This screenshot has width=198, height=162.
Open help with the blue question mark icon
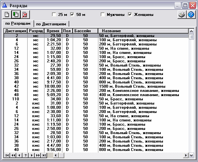(x=191, y=15)
